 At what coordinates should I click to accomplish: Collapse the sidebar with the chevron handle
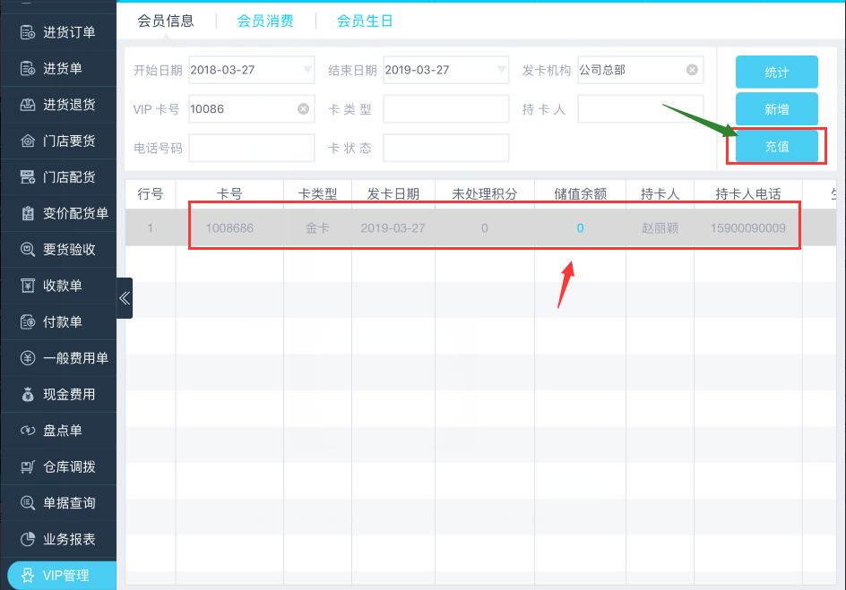pos(125,298)
